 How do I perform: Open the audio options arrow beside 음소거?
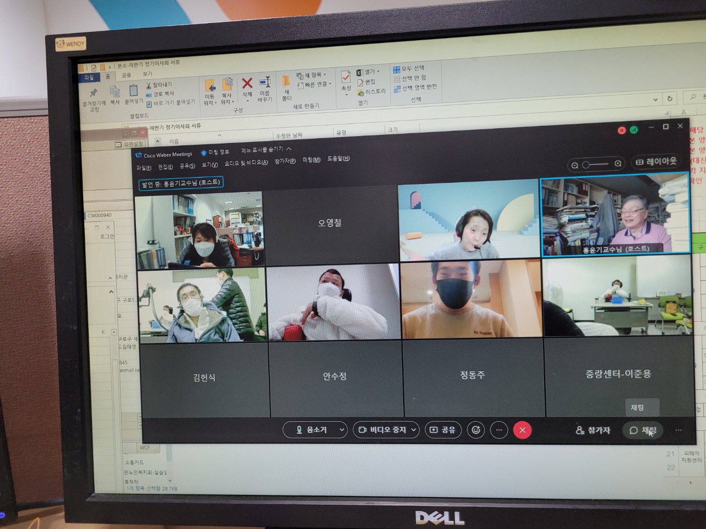[x=342, y=430]
